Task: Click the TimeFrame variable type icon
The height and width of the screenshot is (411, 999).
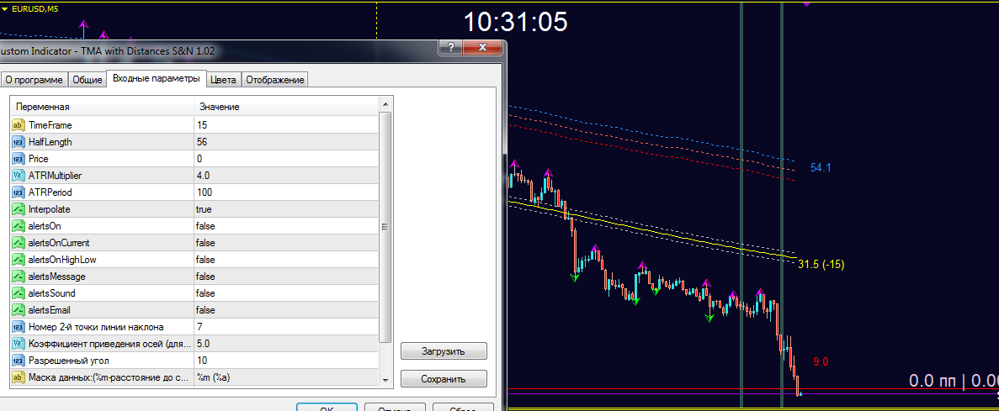Action: click(x=18, y=124)
